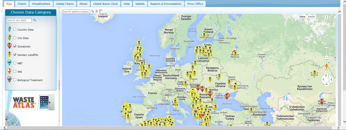Click the signpost directions icon
346x130 pixels.
(x=101, y=11)
